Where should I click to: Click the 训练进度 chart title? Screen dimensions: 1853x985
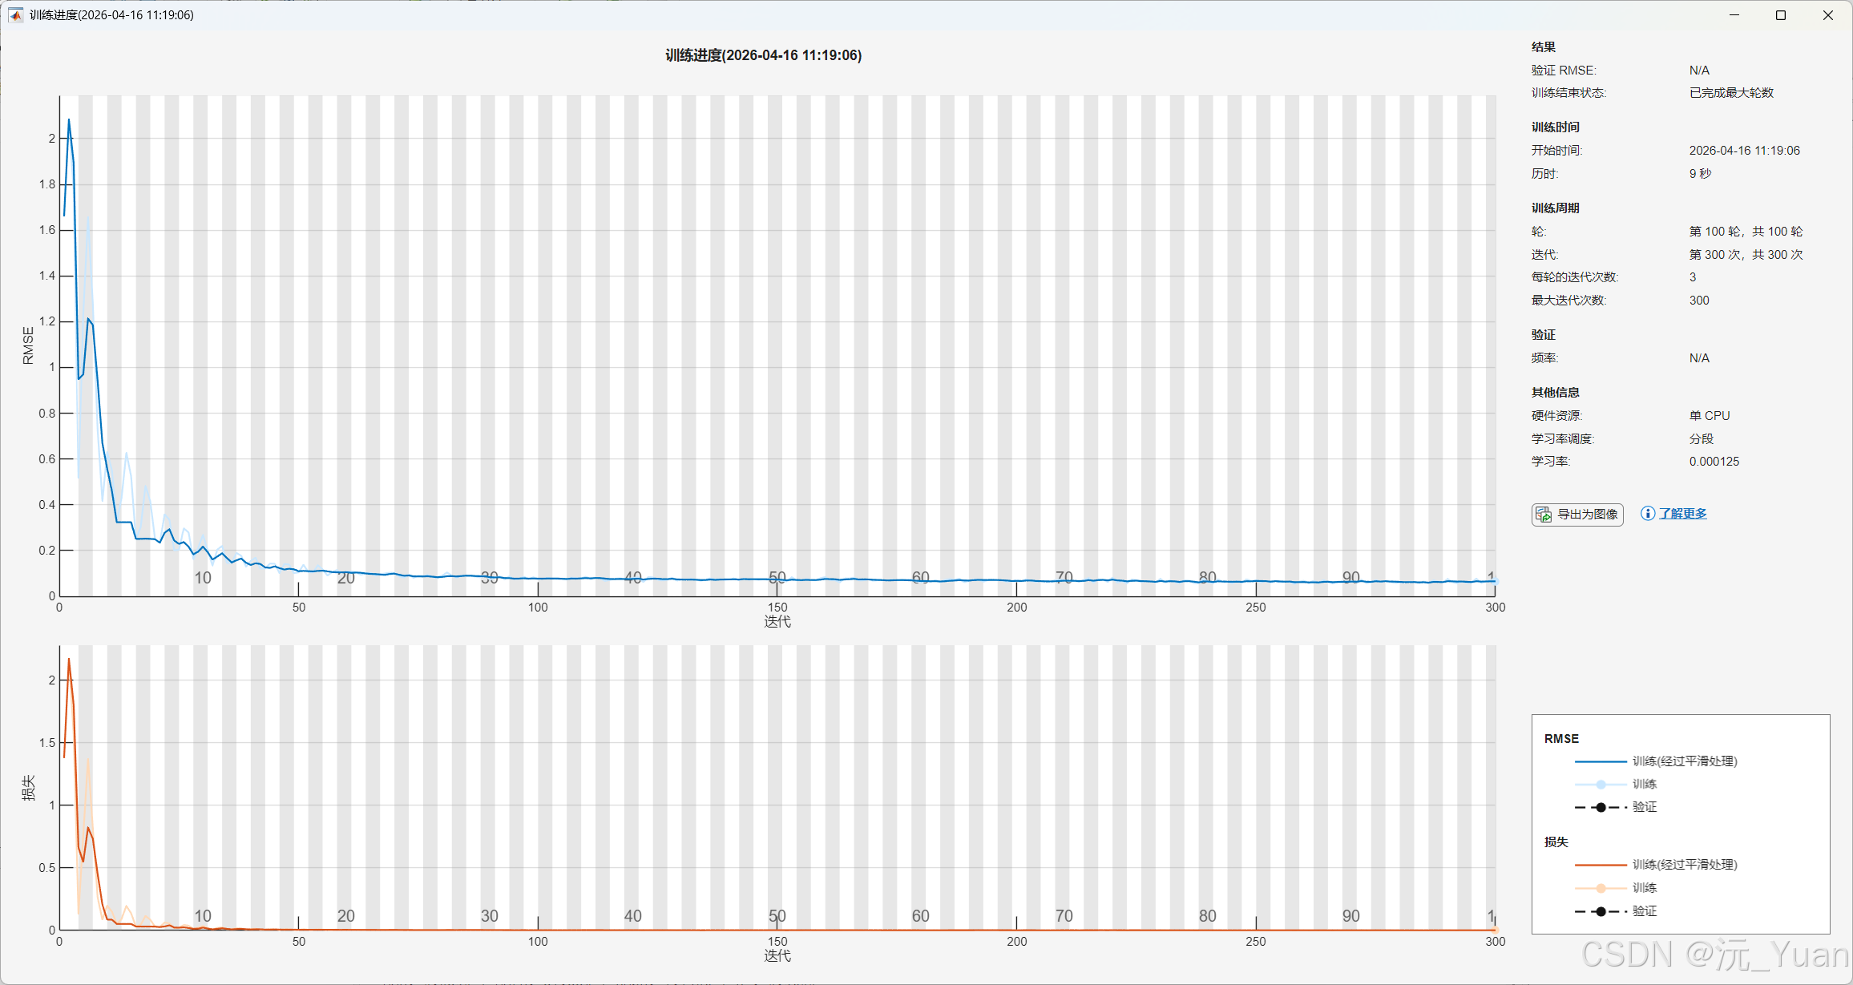click(763, 55)
